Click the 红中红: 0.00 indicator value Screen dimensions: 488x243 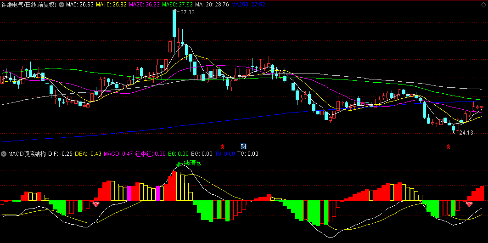pyautogui.click(x=150, y=153)
